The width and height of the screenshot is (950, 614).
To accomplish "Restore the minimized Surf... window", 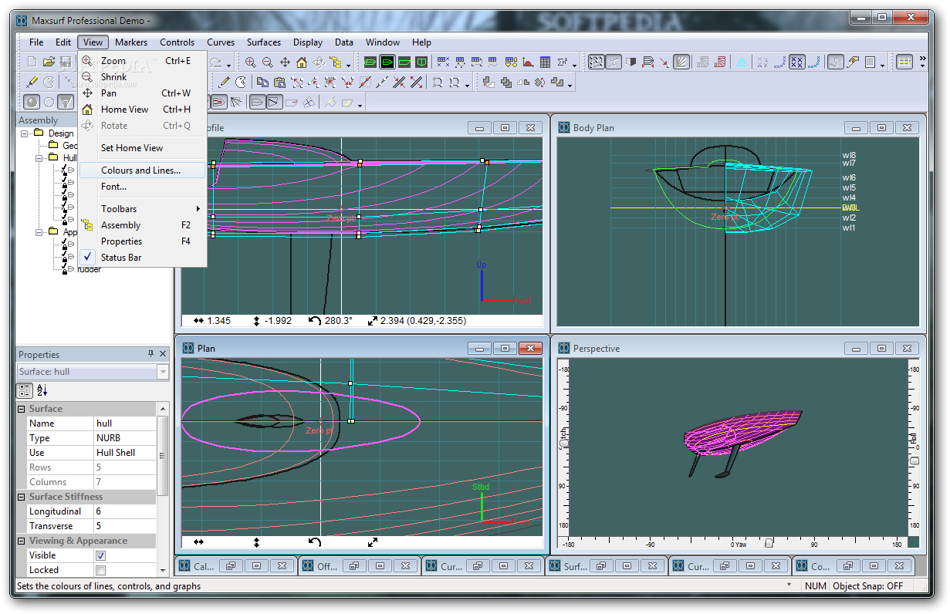I will [x=601, y=566].
